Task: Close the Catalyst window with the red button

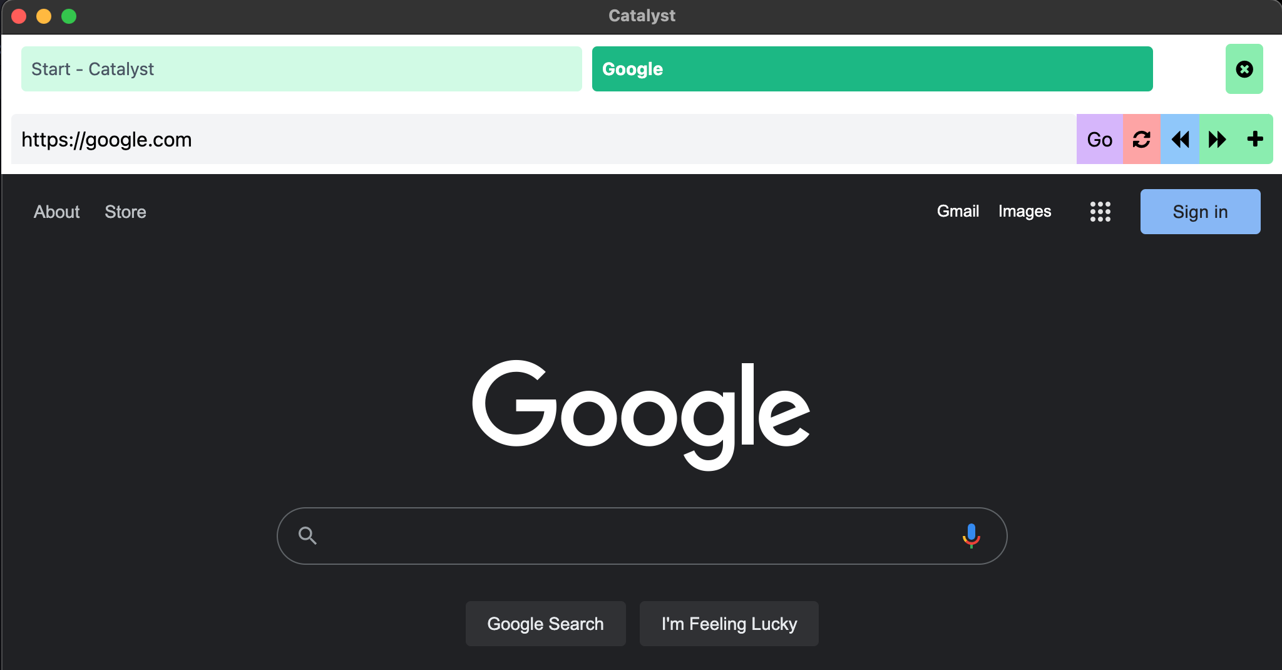Action: (x=19, y=16)
